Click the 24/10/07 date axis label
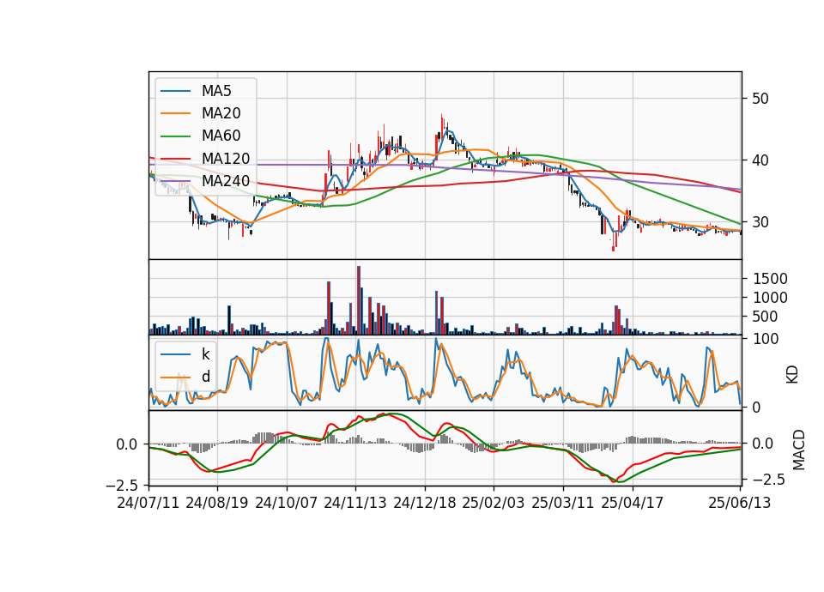Screen dimensions: 824x592 287,503
